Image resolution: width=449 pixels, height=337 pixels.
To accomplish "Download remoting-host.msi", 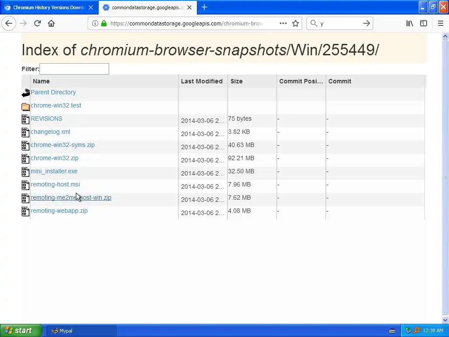I will 55,185.
